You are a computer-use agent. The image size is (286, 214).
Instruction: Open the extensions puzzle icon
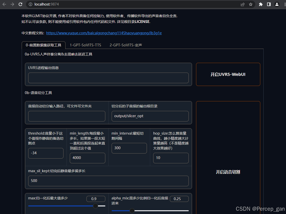(x=261, y=4)
